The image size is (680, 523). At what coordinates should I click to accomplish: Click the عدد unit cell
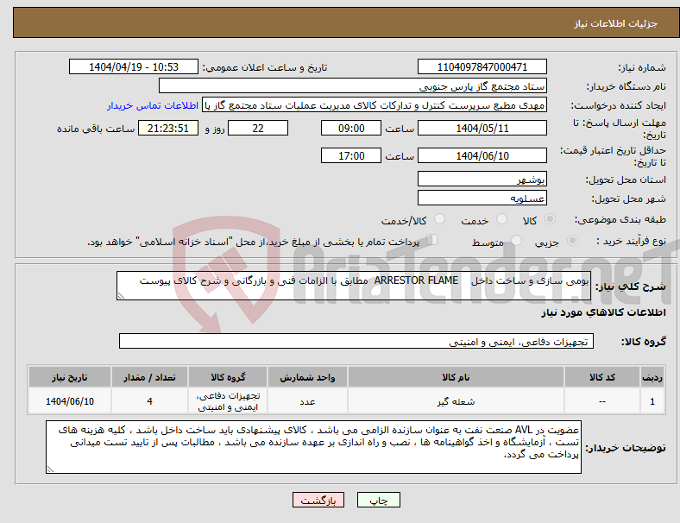(x=307, y=401)
